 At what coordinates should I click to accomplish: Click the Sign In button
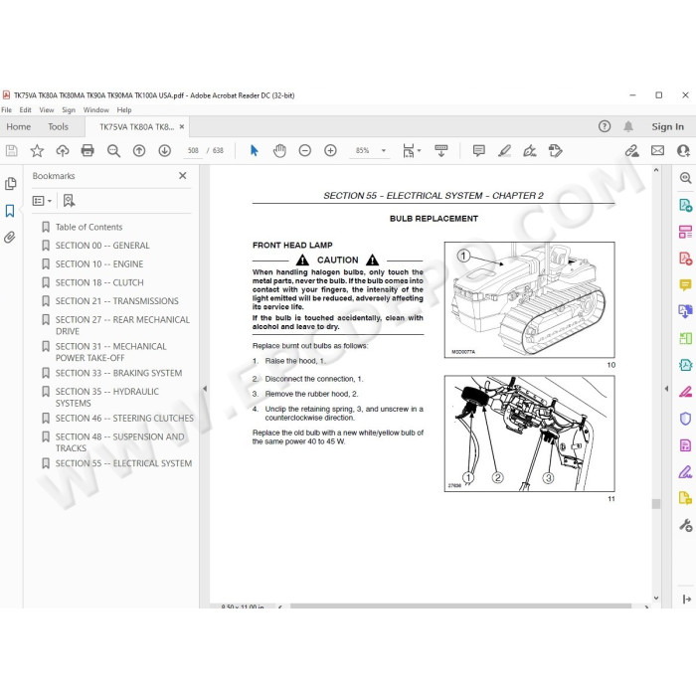click(667, 127)
